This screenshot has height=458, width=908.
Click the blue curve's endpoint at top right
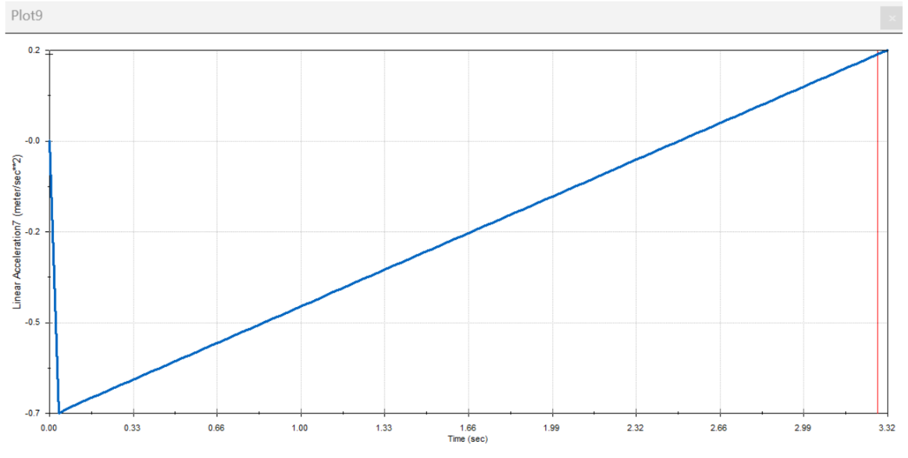coord(886,50)
